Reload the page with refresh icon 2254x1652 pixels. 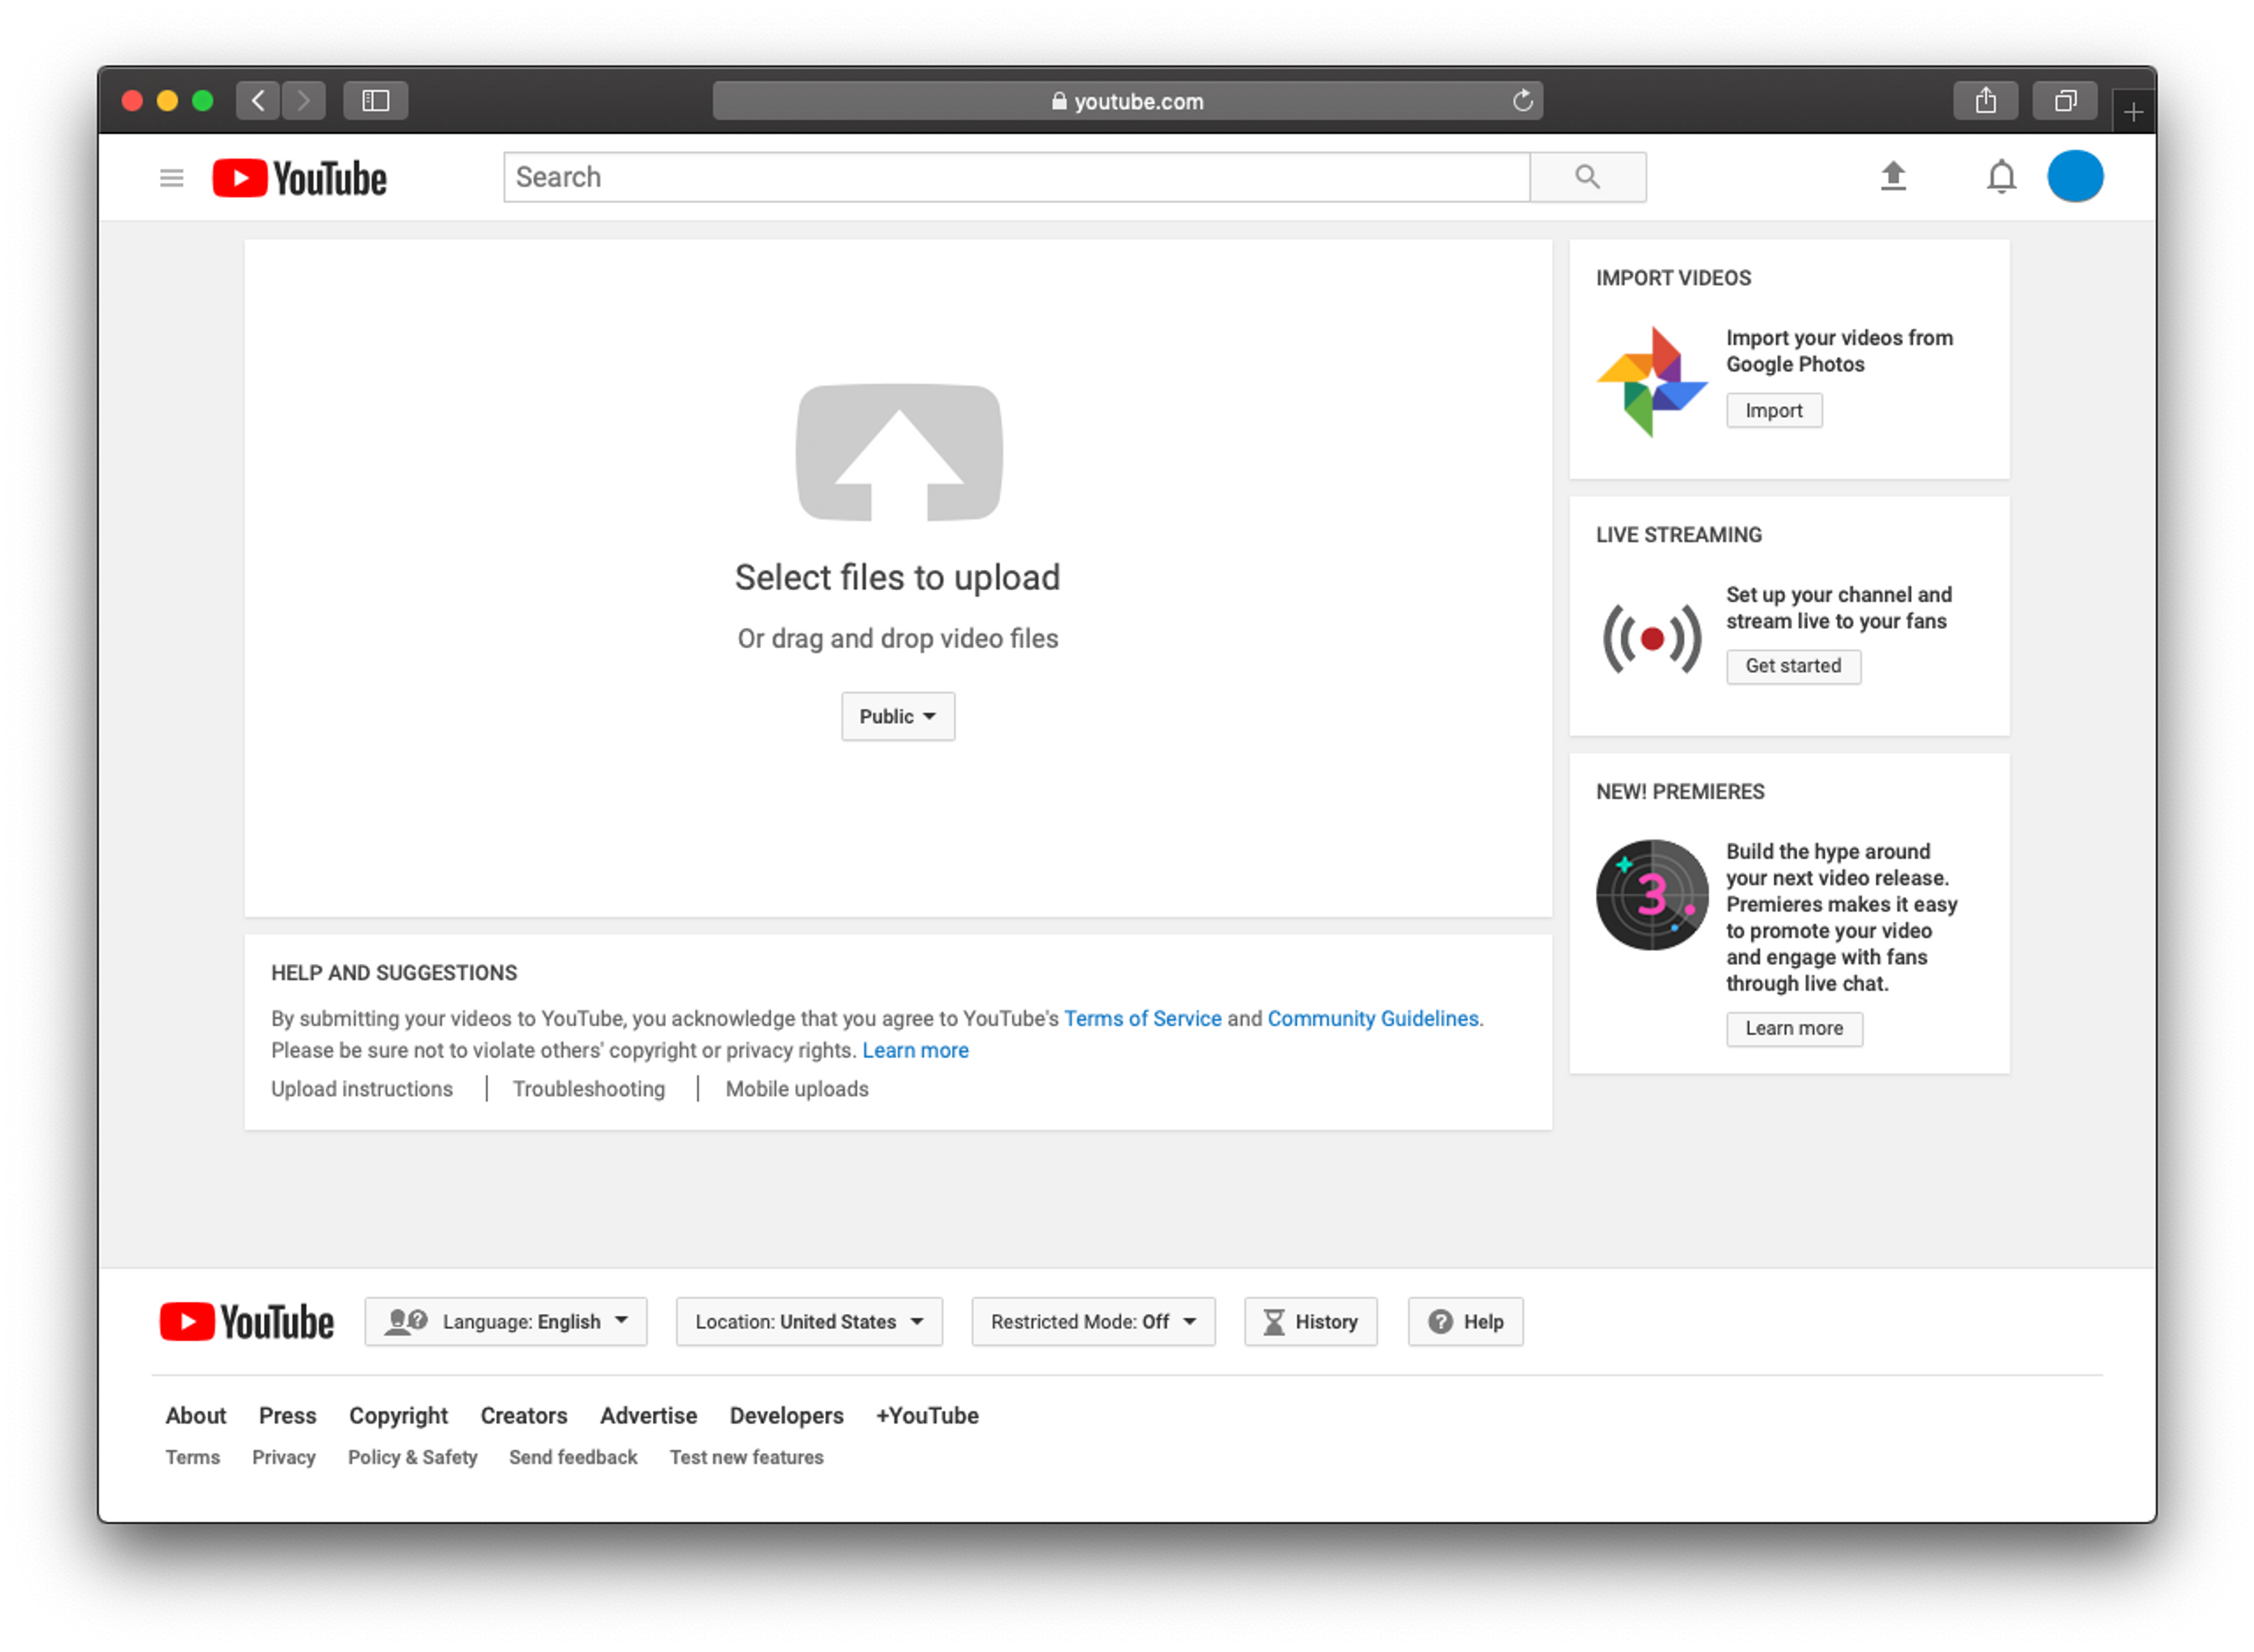(1522, 100)
